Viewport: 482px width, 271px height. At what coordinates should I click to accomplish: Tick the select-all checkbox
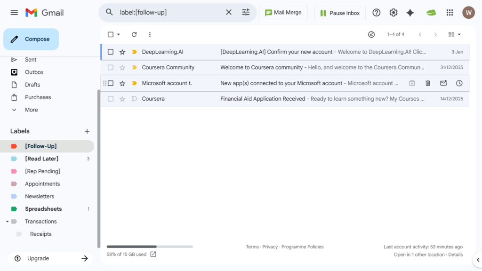[110, 34]
